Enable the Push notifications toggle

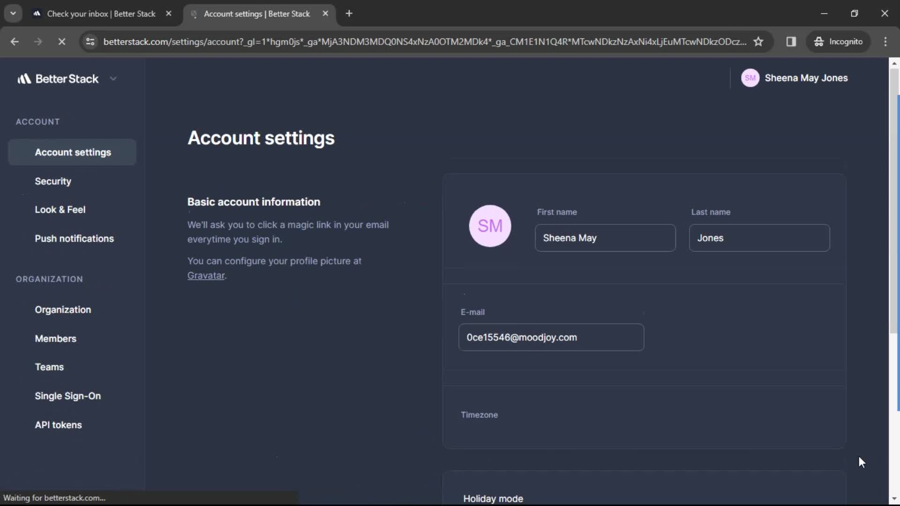pyautogui.click(x=74, y=238)
